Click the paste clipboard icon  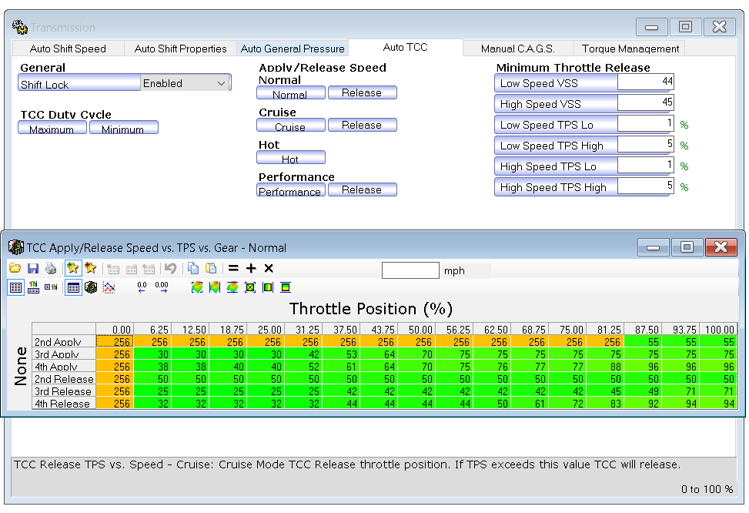[211, 269]
